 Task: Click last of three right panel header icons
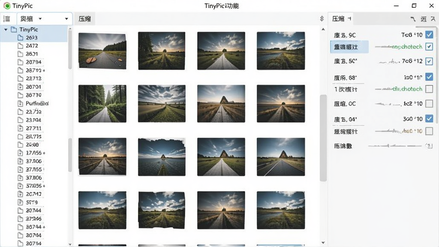[433, 19]
